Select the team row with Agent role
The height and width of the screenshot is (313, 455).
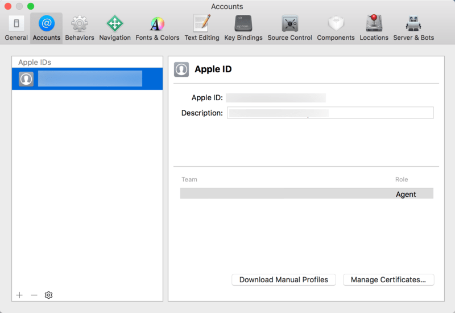pyautogui.click(x=307, y=193)
